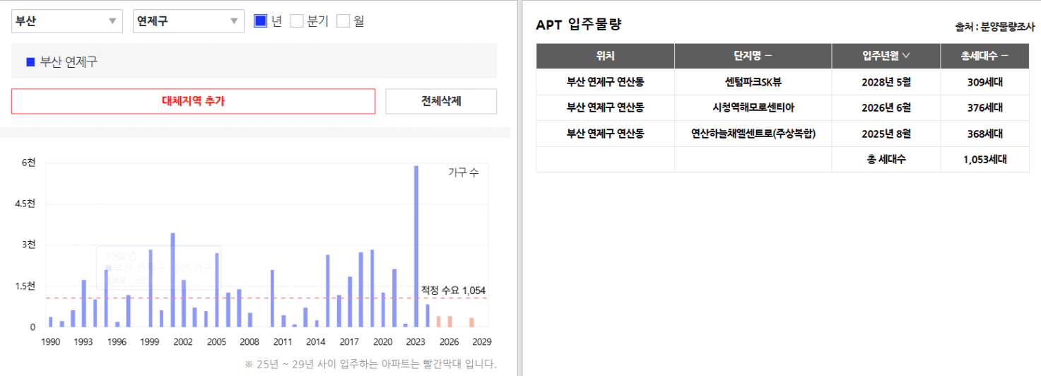Sort table by 입주년월 column header
The width and height of the screenshot is (1041, 376).
pos(886,56)
